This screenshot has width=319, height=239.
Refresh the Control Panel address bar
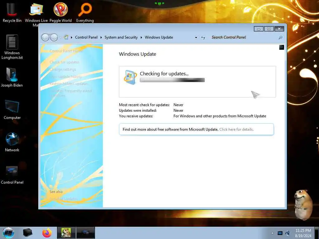[203, 37]
